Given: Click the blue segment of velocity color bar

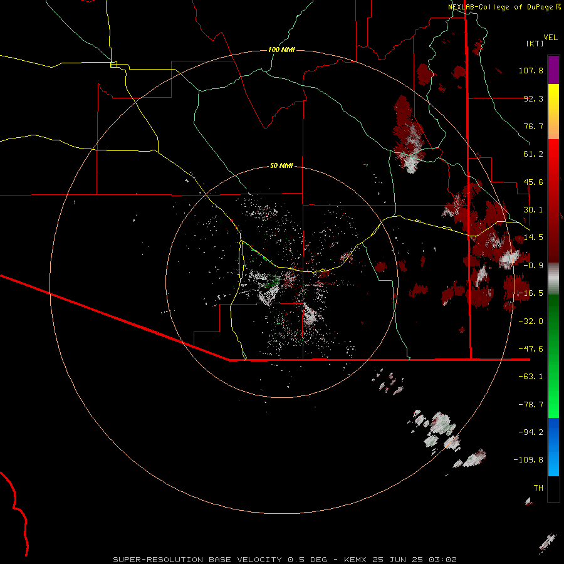Looking at the screenshot, I should [553, 447].
